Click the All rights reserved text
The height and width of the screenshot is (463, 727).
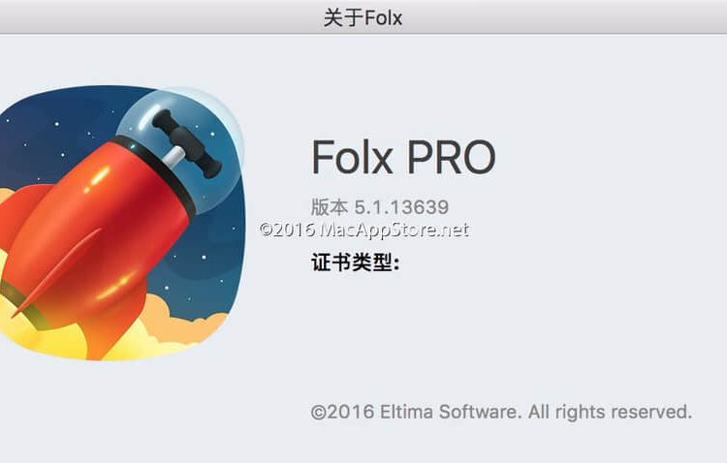[610, 412]
